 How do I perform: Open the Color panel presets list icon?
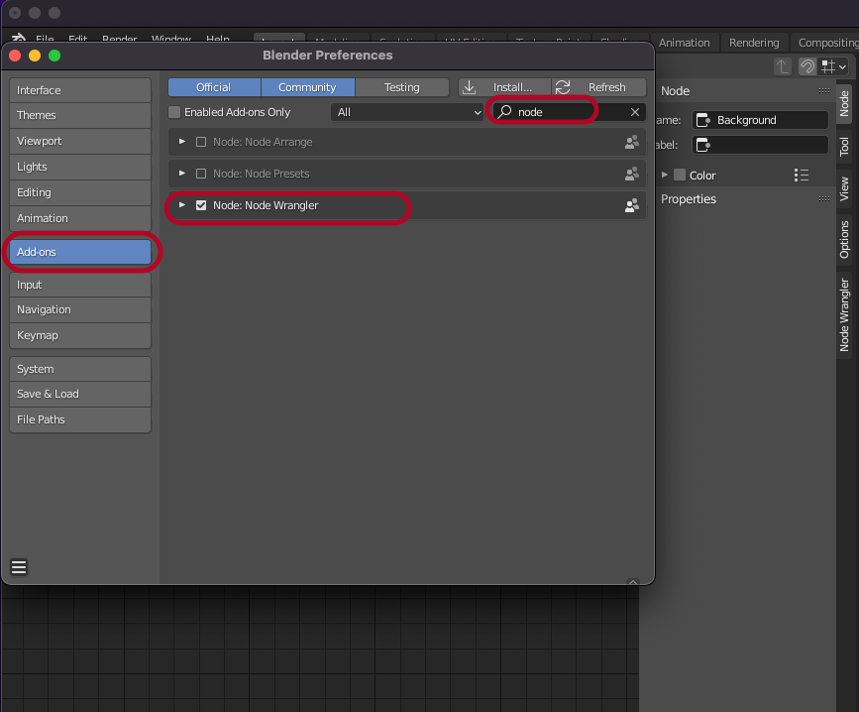point(801,176)
